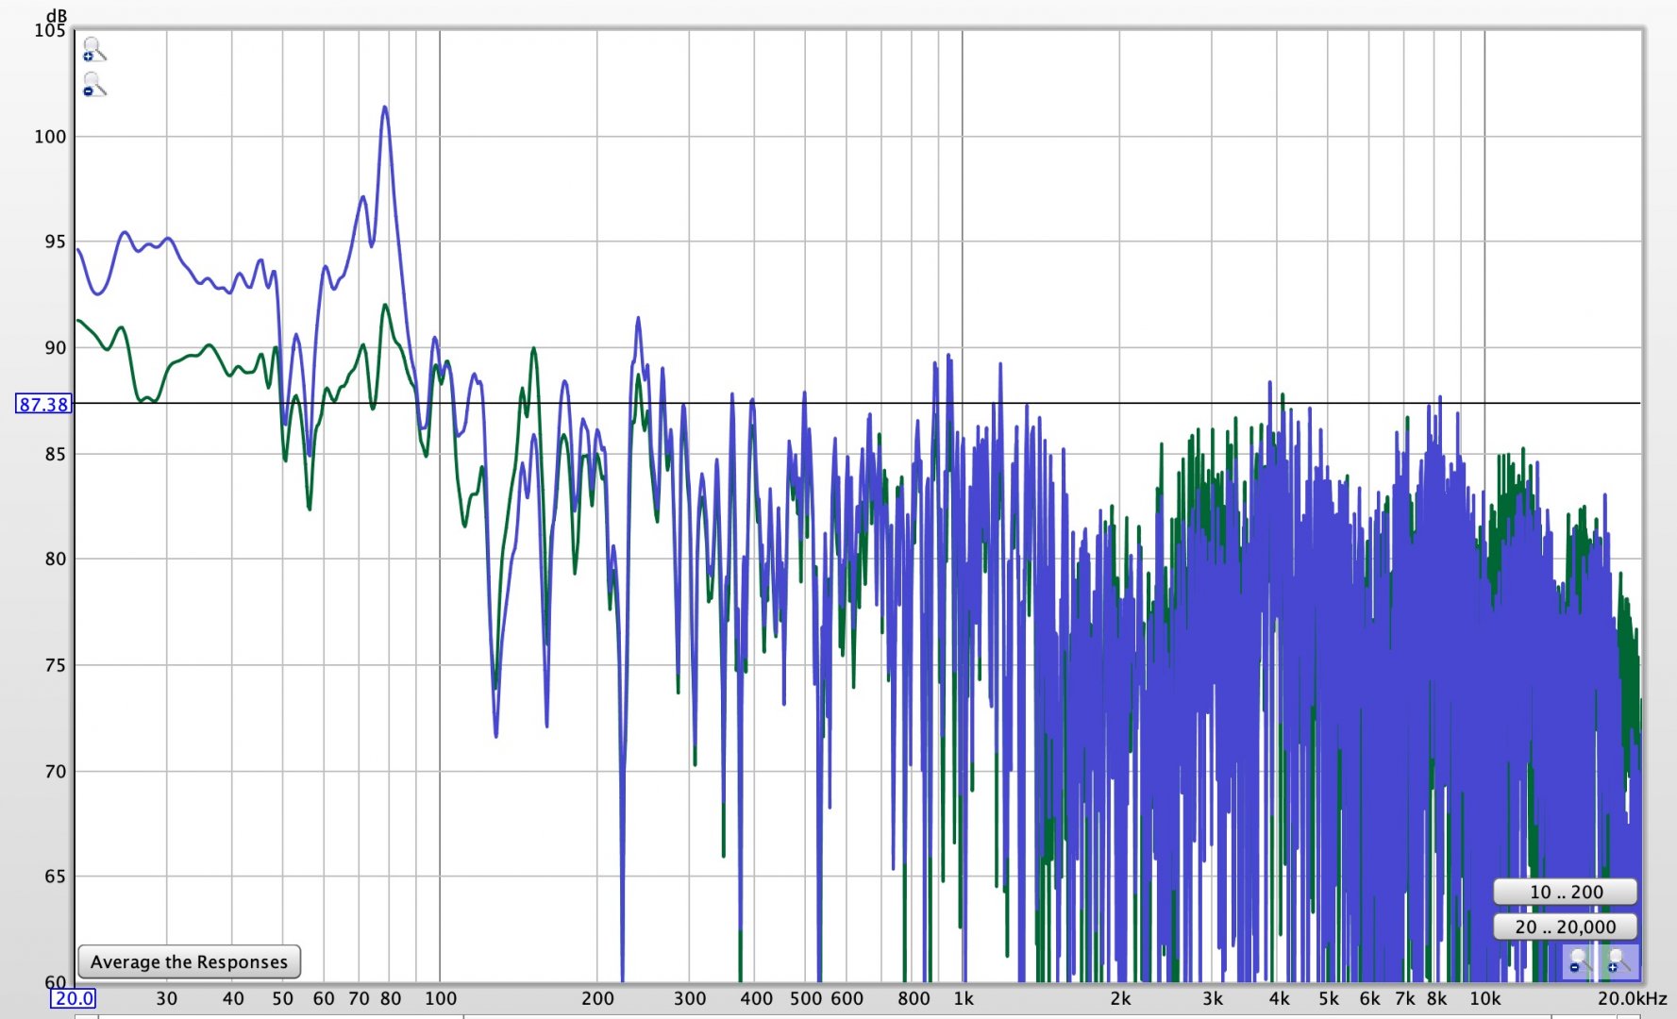Click the 20.0 frequency cursor readout box
The width and height of the screenshot is (1677, 1019).
coord(74,998)
